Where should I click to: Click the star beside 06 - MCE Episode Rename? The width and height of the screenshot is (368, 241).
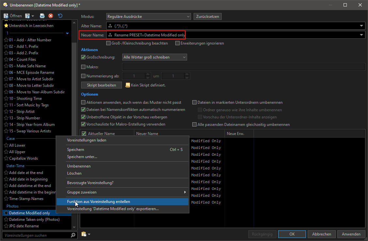click(6, 73)
